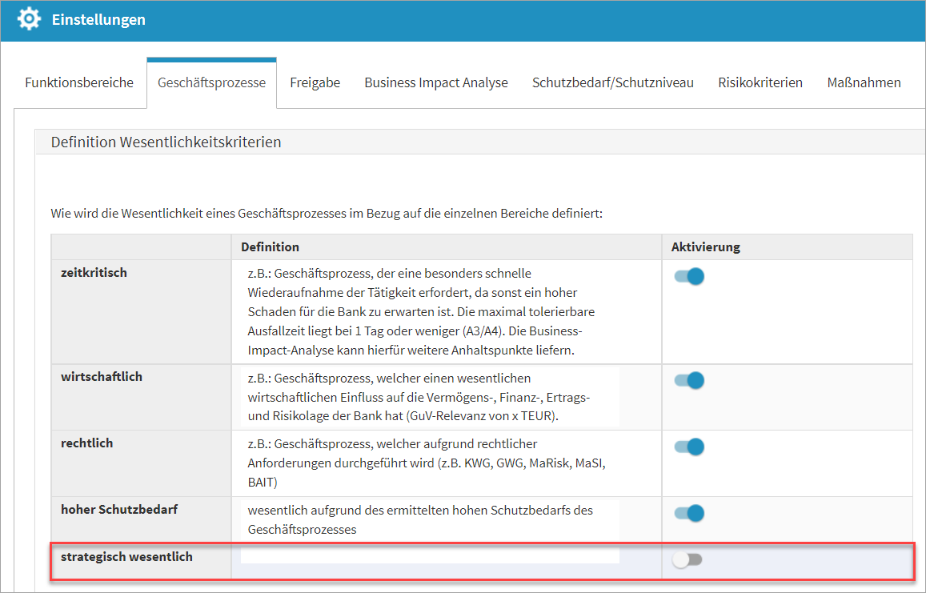This screenshot has height=593, width=926.
Task: Switch to the Funktionsbereiche tab
Action: (79, 82)
